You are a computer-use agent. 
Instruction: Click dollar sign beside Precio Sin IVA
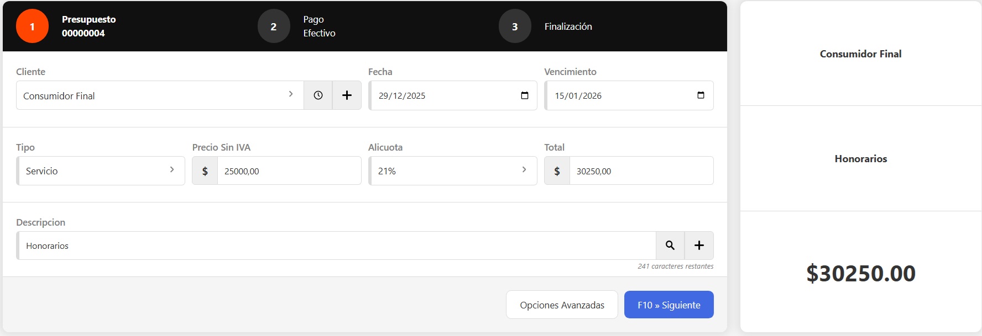[x=205, y=171]
